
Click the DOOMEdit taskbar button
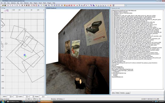(14, 101)
